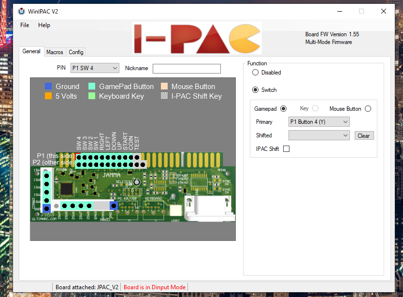403x297 pixels.
Task: Click the peach Mouse Button legend swatch
Action: (164, 86)
